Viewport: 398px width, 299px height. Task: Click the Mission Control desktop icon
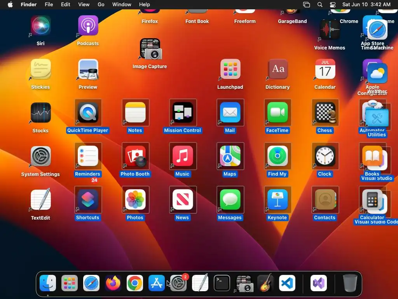point(183,113)
